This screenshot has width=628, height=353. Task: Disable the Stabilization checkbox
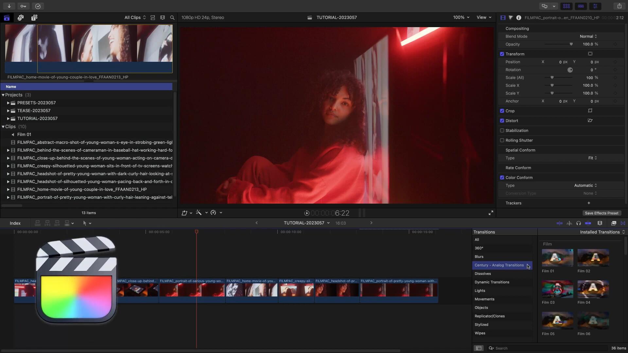(x=503, y=130)
